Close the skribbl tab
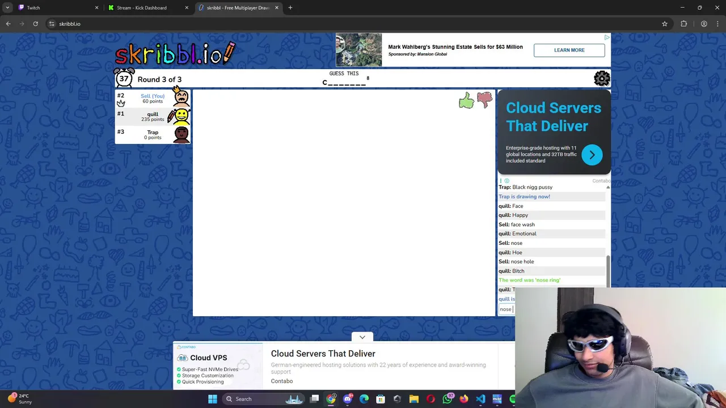This screenshot has height=408, width=726. [x=277, y=7]
